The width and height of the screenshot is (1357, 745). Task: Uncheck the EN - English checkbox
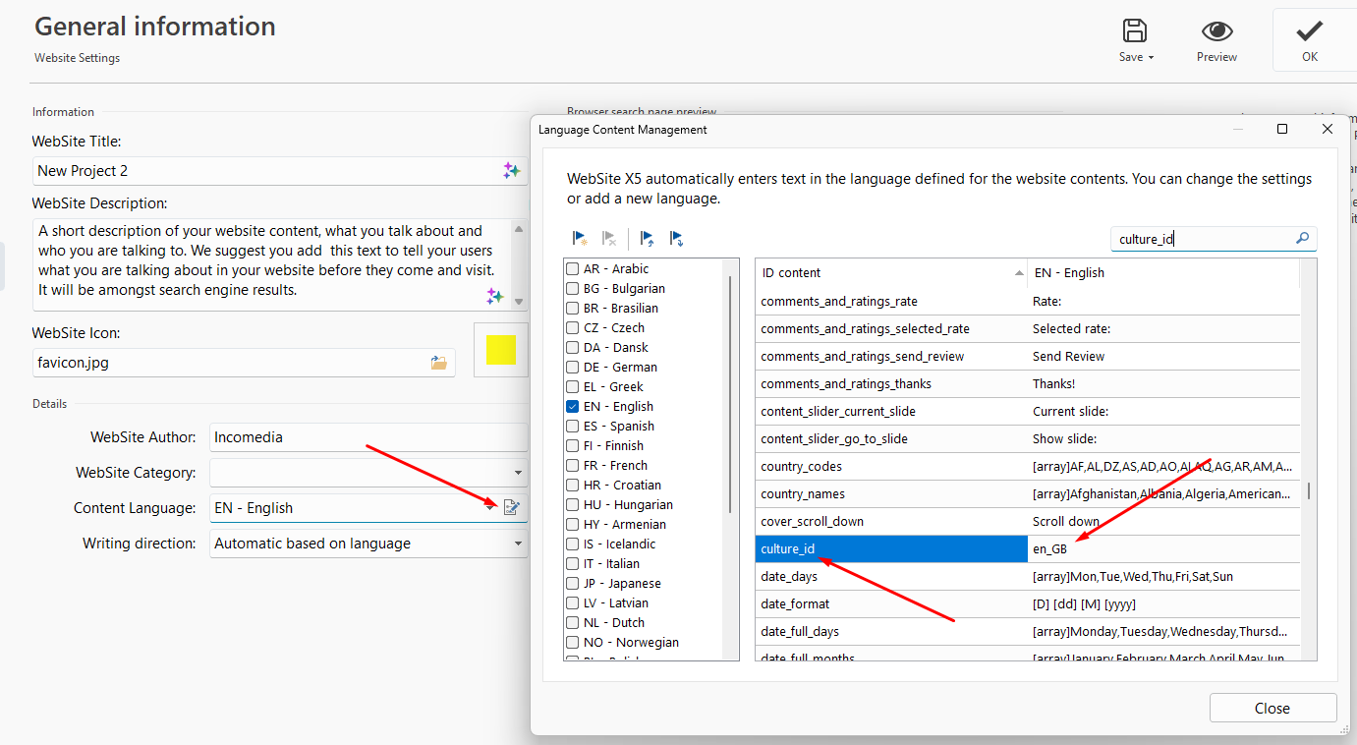coord(572,406)
